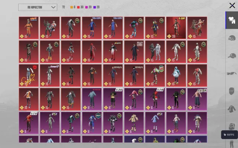Select the beige level 16 outfit in last column
This screenshot has height=148, width=238.
197,51
